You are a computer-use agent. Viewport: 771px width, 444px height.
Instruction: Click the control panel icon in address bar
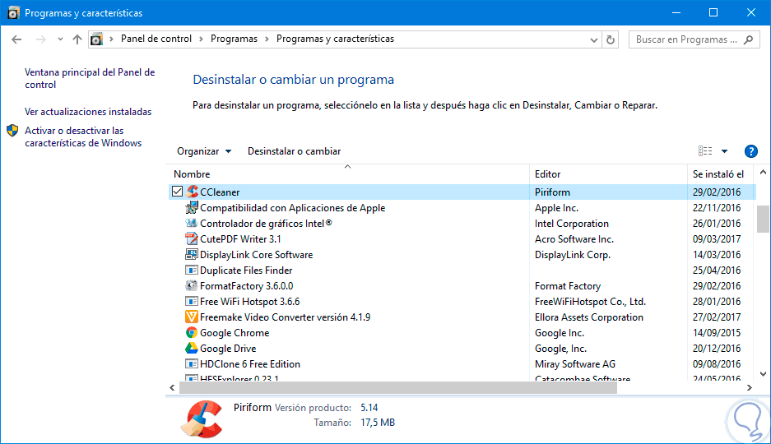97,39
